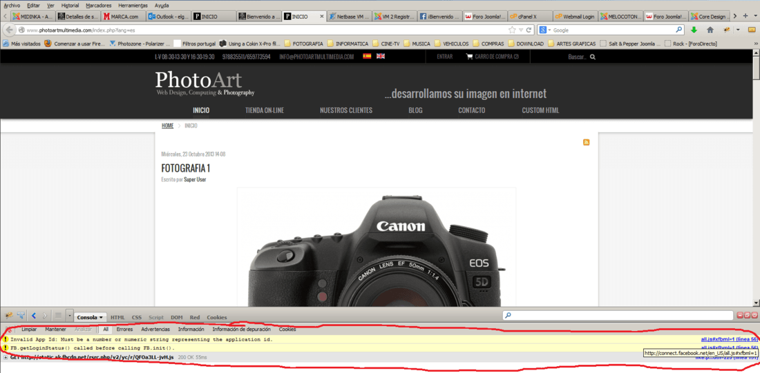
Task: Switch to the Firebug Red panel
Action: pos(195,317)
